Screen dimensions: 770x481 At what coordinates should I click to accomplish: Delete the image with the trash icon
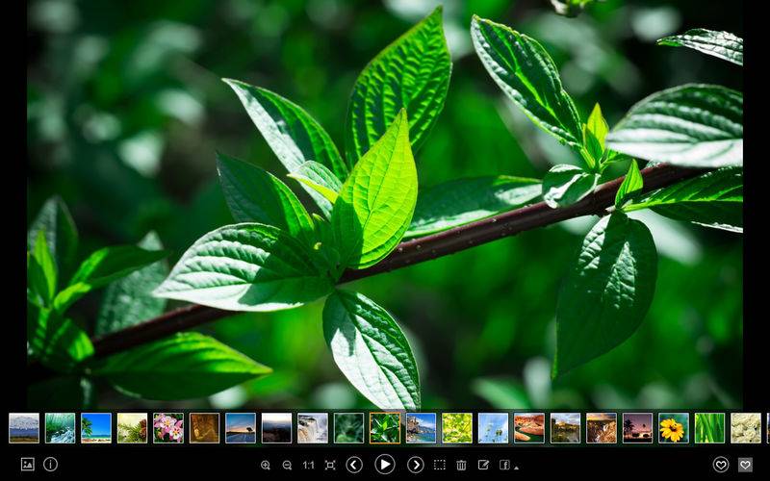pyautogui.click(x=461, y=465)
